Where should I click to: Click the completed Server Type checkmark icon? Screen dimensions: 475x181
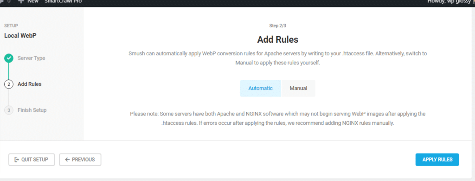coord(9,58)
